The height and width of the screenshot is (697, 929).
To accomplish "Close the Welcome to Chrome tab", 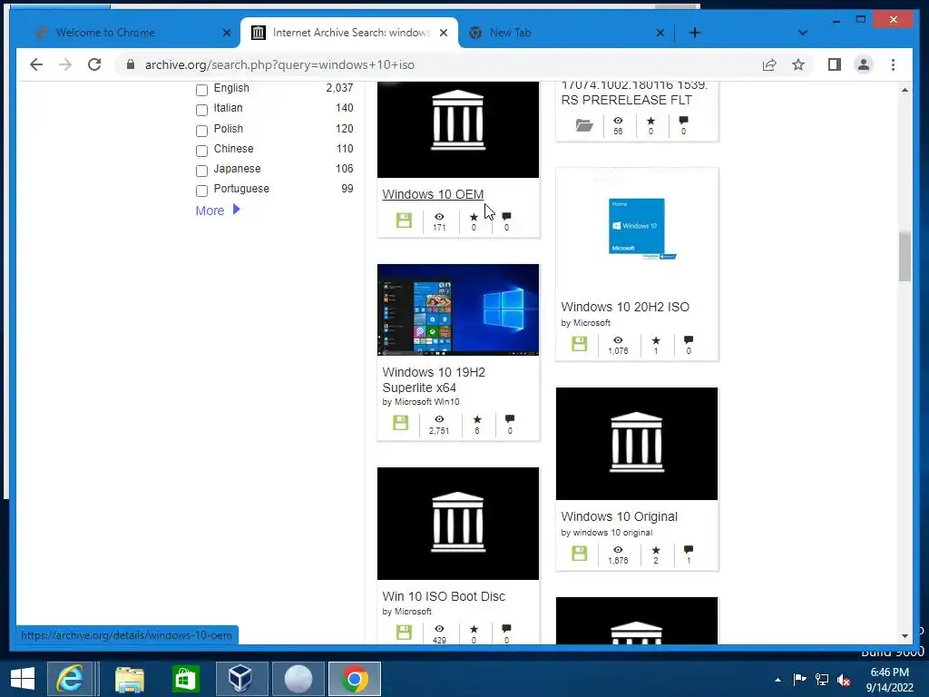I will click(226, 33).
